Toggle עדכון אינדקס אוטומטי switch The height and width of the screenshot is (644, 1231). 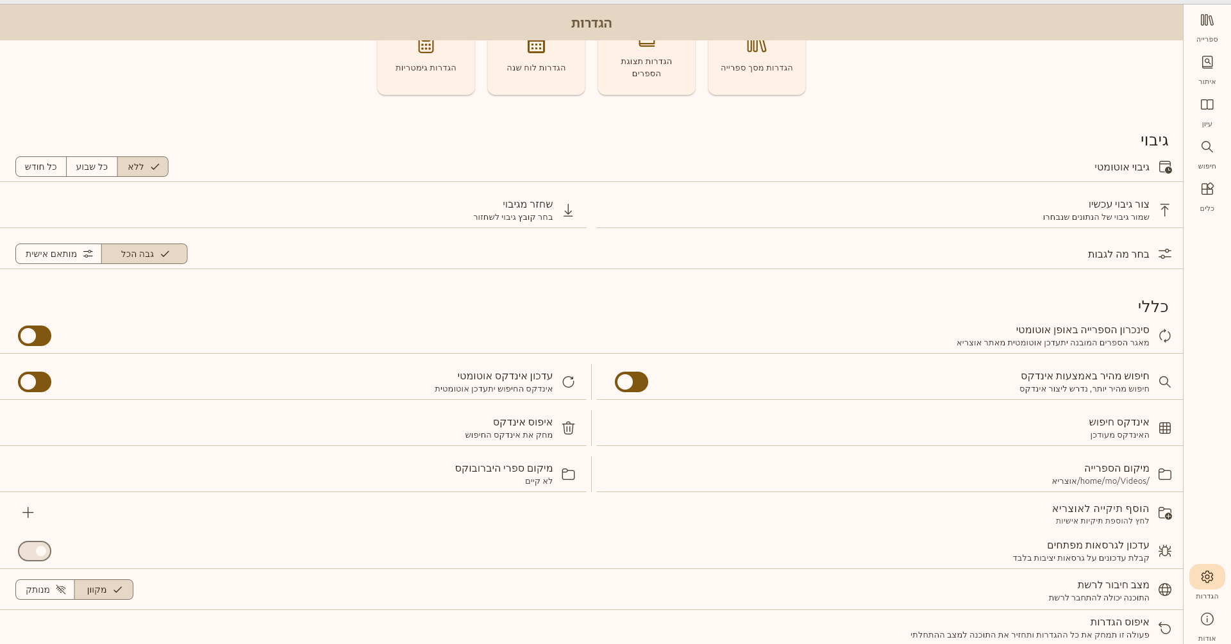(x=35, y=382)
